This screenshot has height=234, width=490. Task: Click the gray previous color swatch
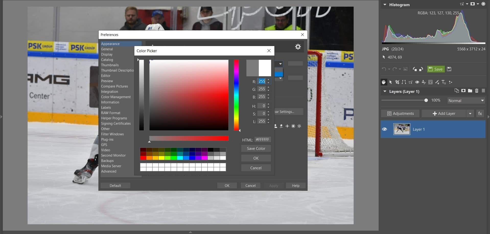(x=252, y=68)
